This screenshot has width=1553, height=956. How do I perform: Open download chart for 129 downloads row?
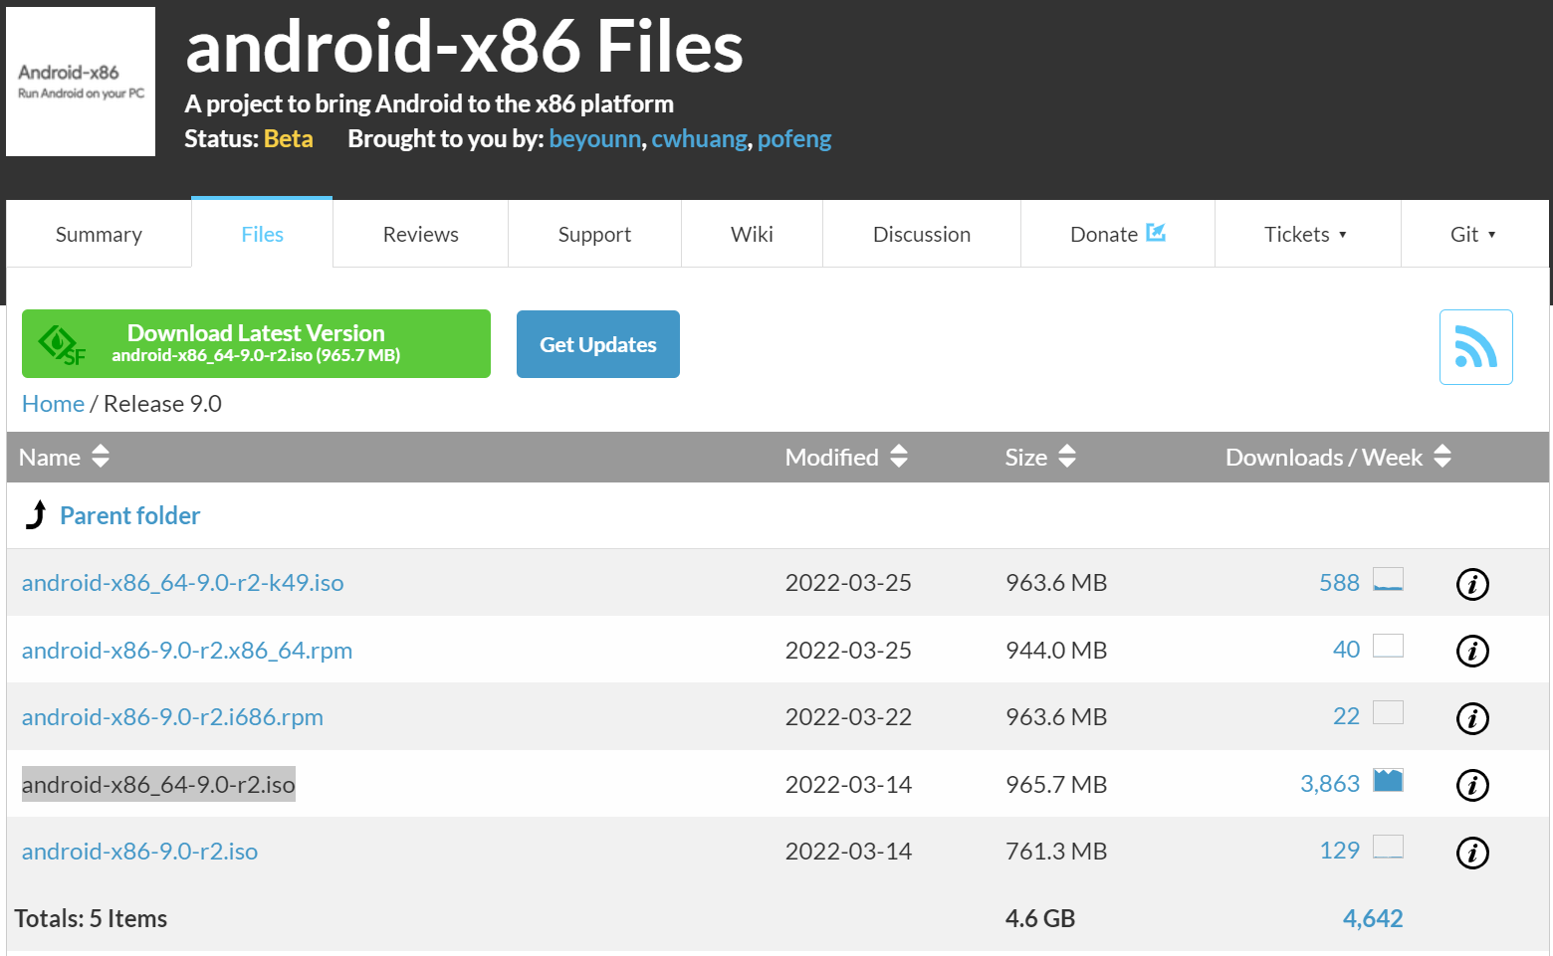pyautogui.click(x=1388, y=847)
